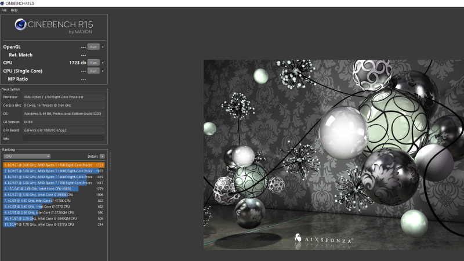Click the empty Info input field
This screenshot has height=261, width=464.
(x=63, y=139)
